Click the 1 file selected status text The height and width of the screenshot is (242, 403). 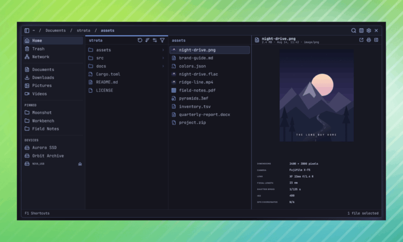point(363,213)
